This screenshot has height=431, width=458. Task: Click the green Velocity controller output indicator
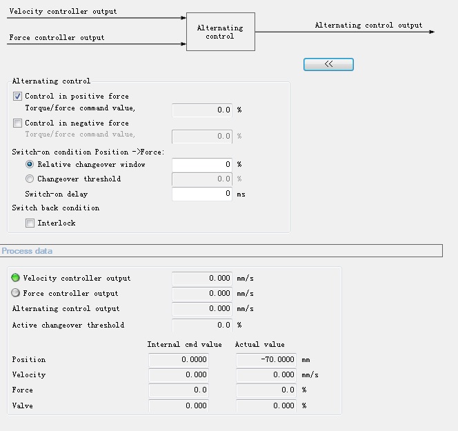pyautogui.click(x=16, y=278)
